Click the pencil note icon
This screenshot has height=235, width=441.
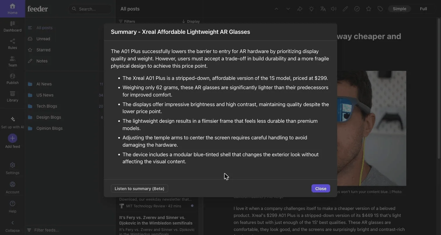(345, 9)
